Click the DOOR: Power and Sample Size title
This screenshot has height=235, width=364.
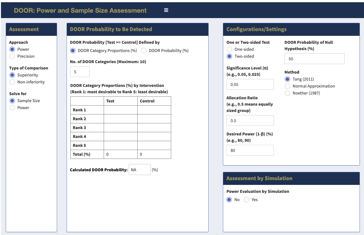coord(80,10)
